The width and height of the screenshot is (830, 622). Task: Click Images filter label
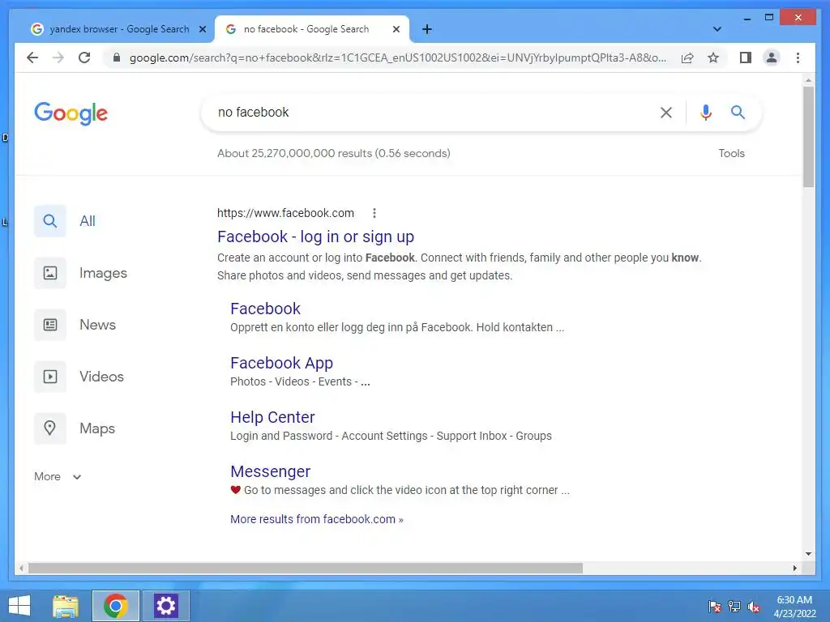click(103, 273)
